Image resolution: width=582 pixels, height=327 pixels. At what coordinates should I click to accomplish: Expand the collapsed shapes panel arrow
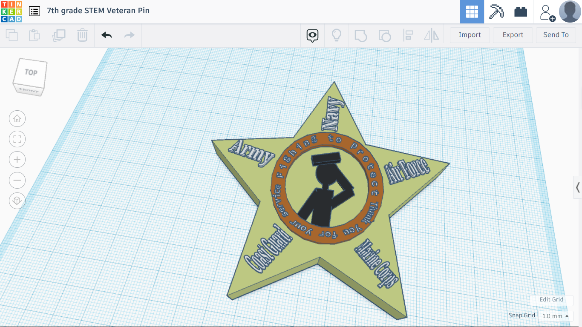coord(578,187)
